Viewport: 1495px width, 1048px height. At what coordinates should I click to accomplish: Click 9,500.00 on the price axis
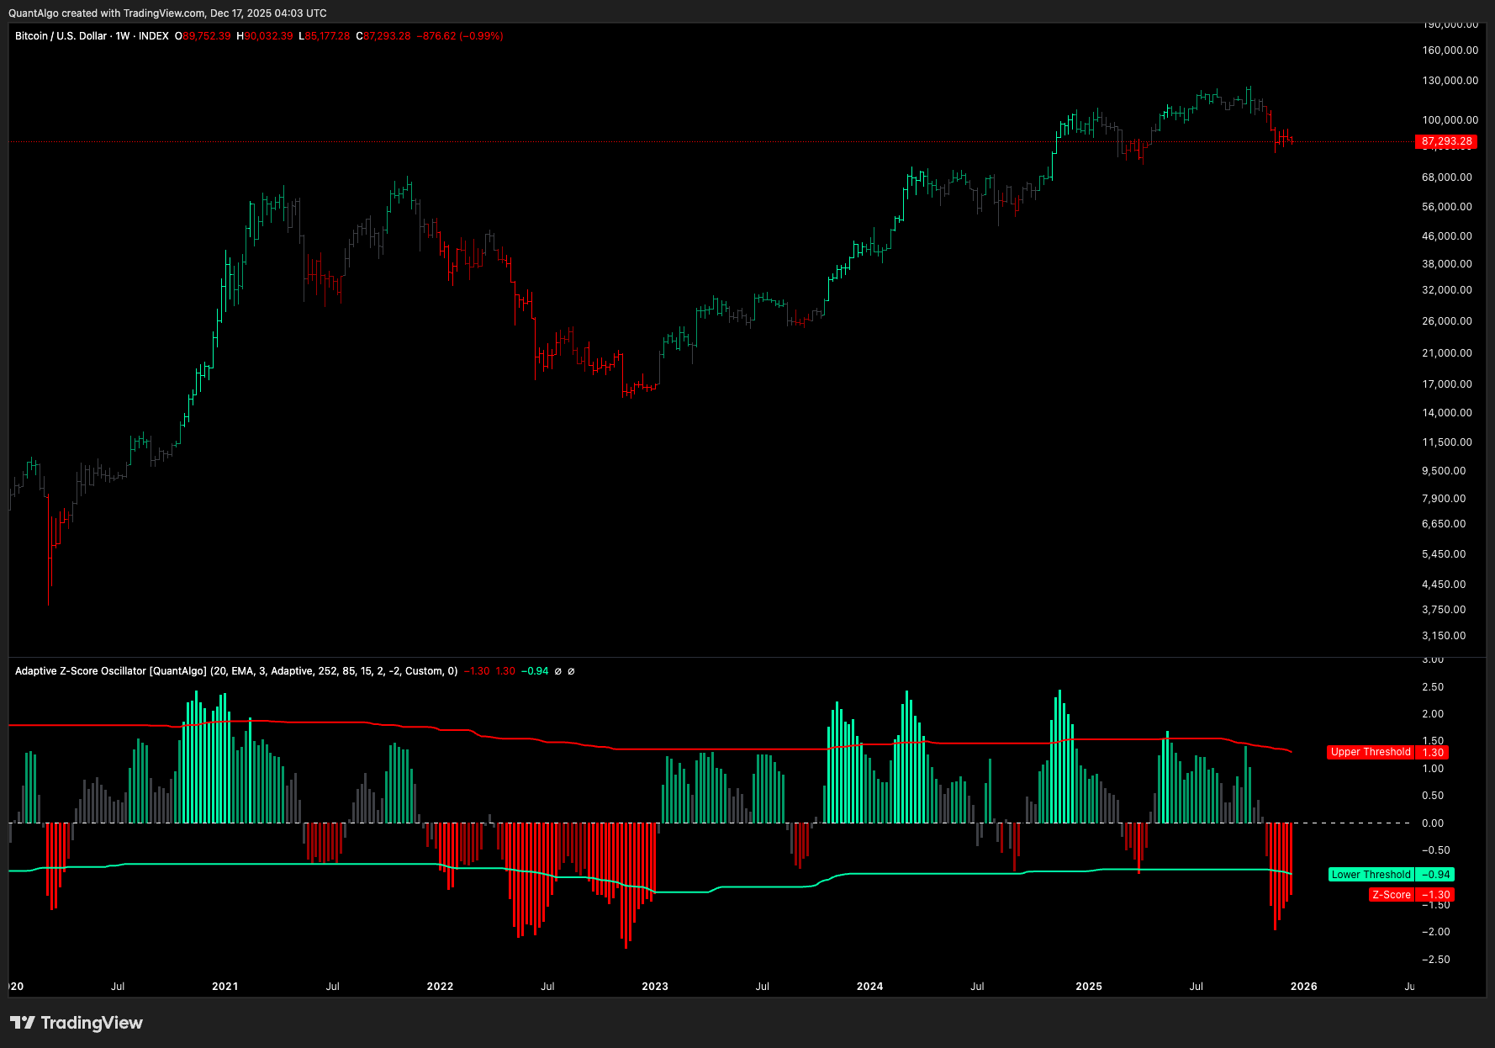pyautogui.click(x=1444, y=471)
